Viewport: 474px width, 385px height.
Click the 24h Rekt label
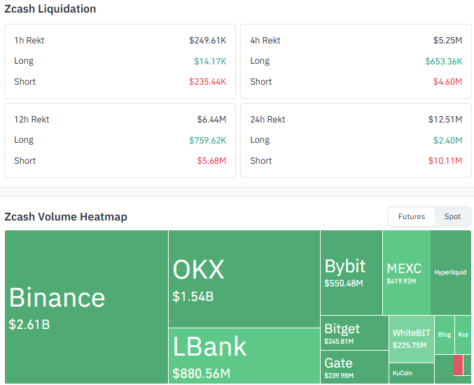267,120
